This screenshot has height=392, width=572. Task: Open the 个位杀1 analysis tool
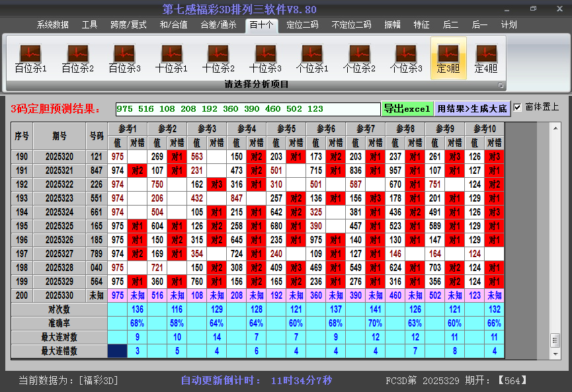(311, 56)
